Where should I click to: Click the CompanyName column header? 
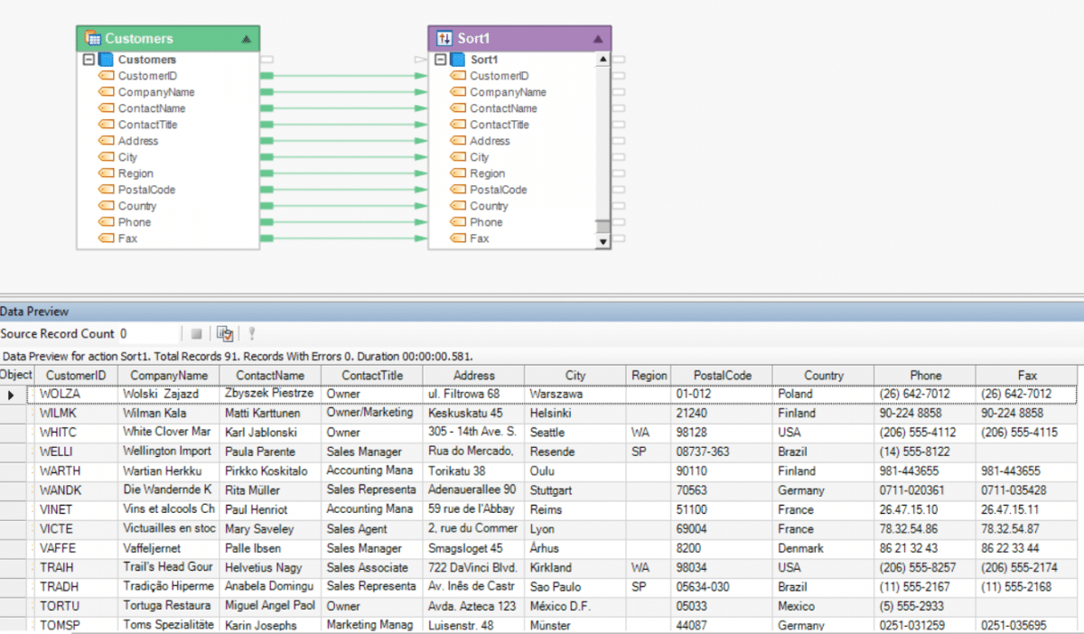(x=169, y=376)
